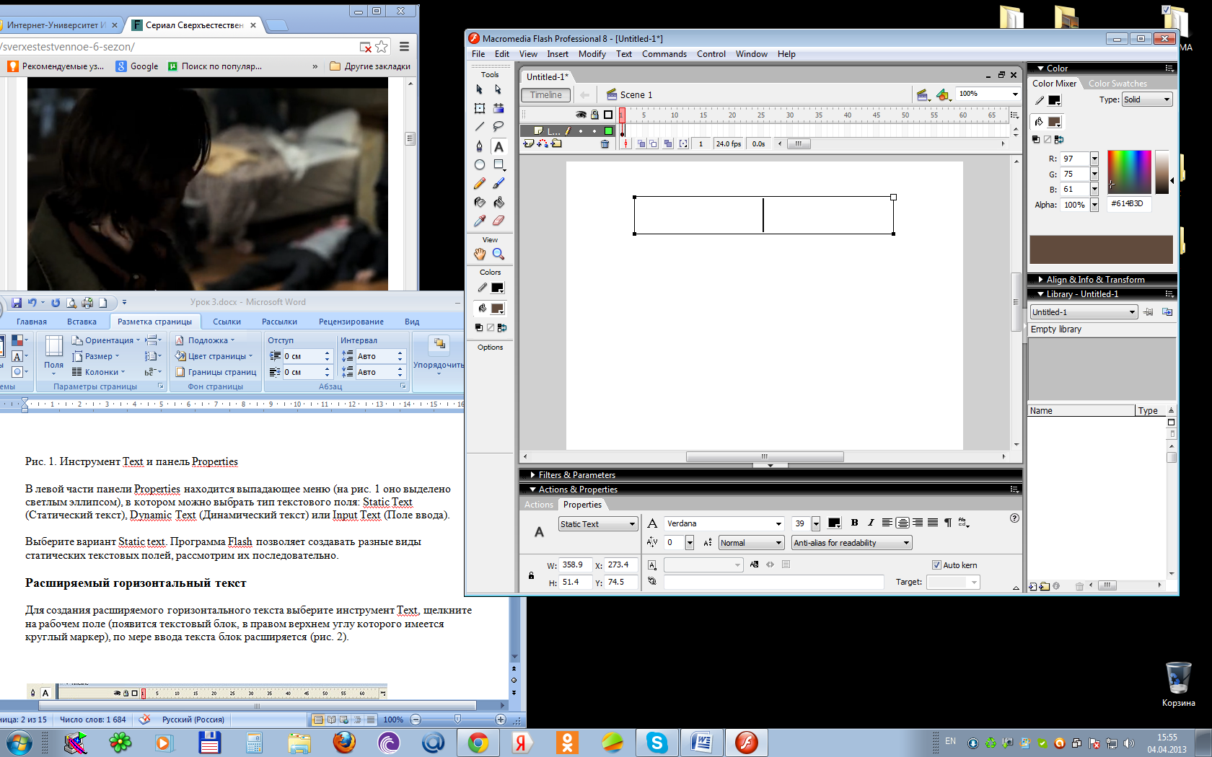Open the Type Solid dropdown in Color Mixer
Image resolution: width=1212 pixels, height=757 pixels.
pos(1147,99)
